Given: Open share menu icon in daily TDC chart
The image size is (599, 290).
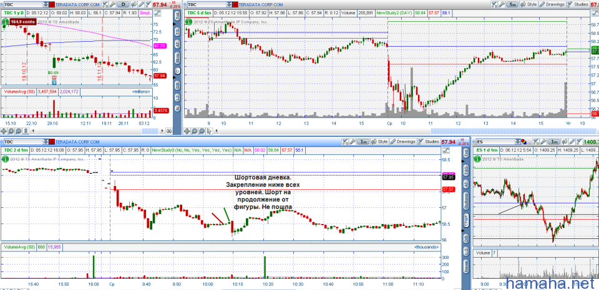Looking at the screenshot, I should coord(105,4).
